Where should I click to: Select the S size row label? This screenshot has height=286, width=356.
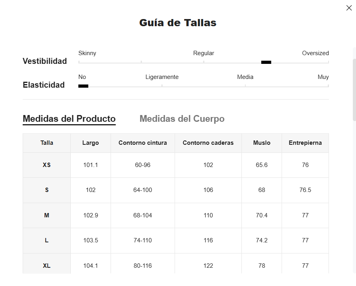coord(47,190)
